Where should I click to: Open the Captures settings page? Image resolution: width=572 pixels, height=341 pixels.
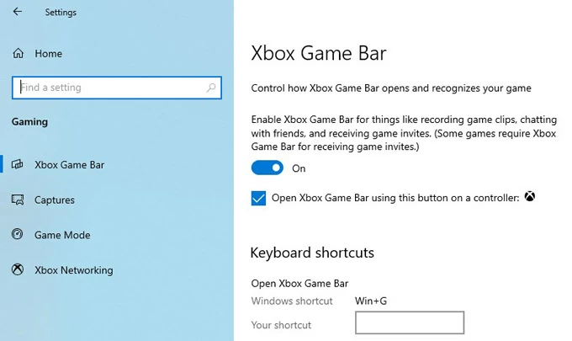55,200
